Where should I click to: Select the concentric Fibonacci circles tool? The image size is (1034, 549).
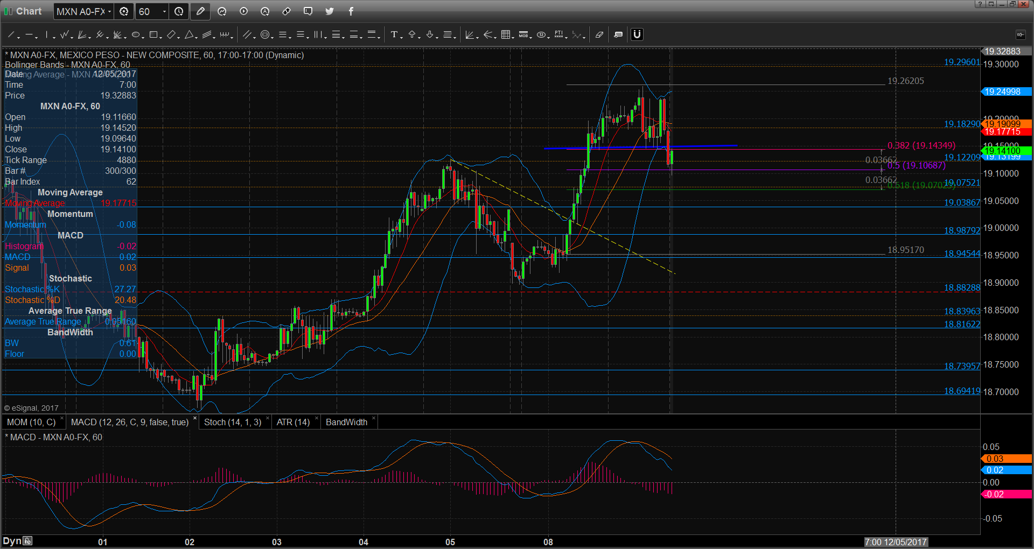264,35
